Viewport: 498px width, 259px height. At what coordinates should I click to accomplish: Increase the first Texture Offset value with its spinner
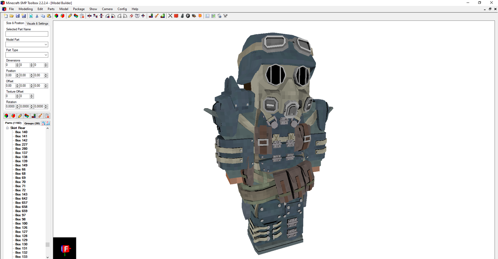pos(17,95)
